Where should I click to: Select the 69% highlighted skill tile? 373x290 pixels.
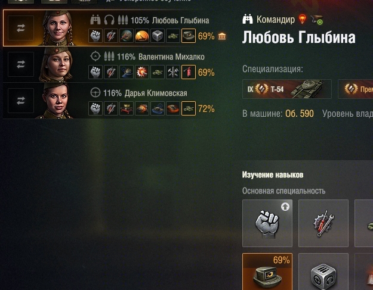(x=267, y=272)
